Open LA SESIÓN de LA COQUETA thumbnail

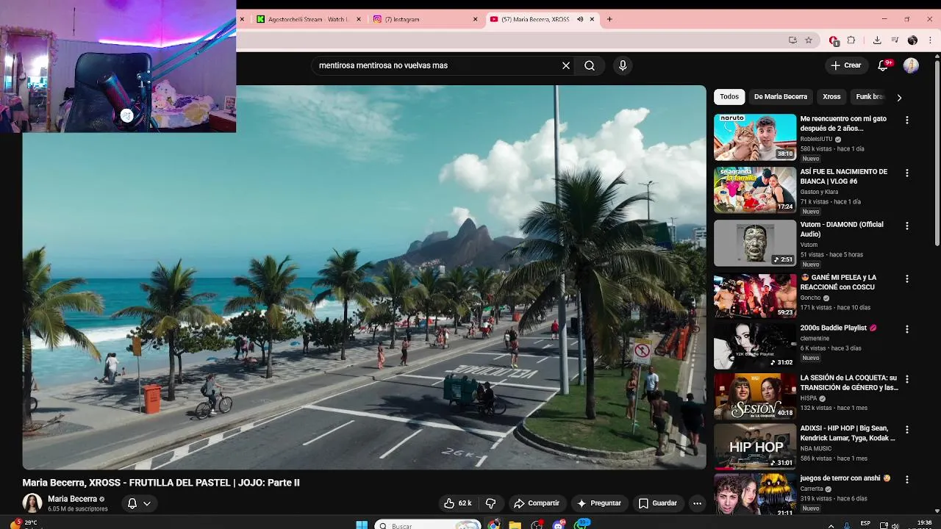[x=755, y=396]
